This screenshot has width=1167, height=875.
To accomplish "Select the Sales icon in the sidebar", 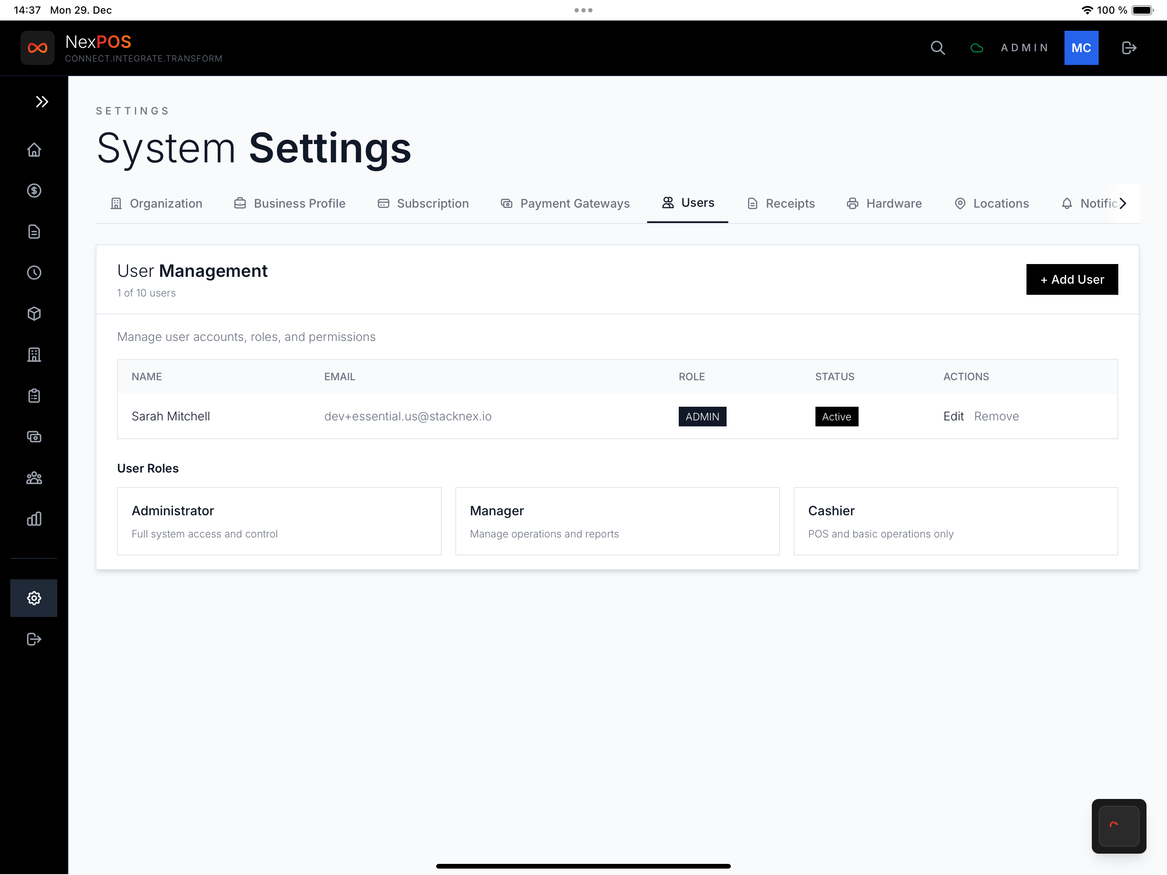I will (x=34, y=191).
